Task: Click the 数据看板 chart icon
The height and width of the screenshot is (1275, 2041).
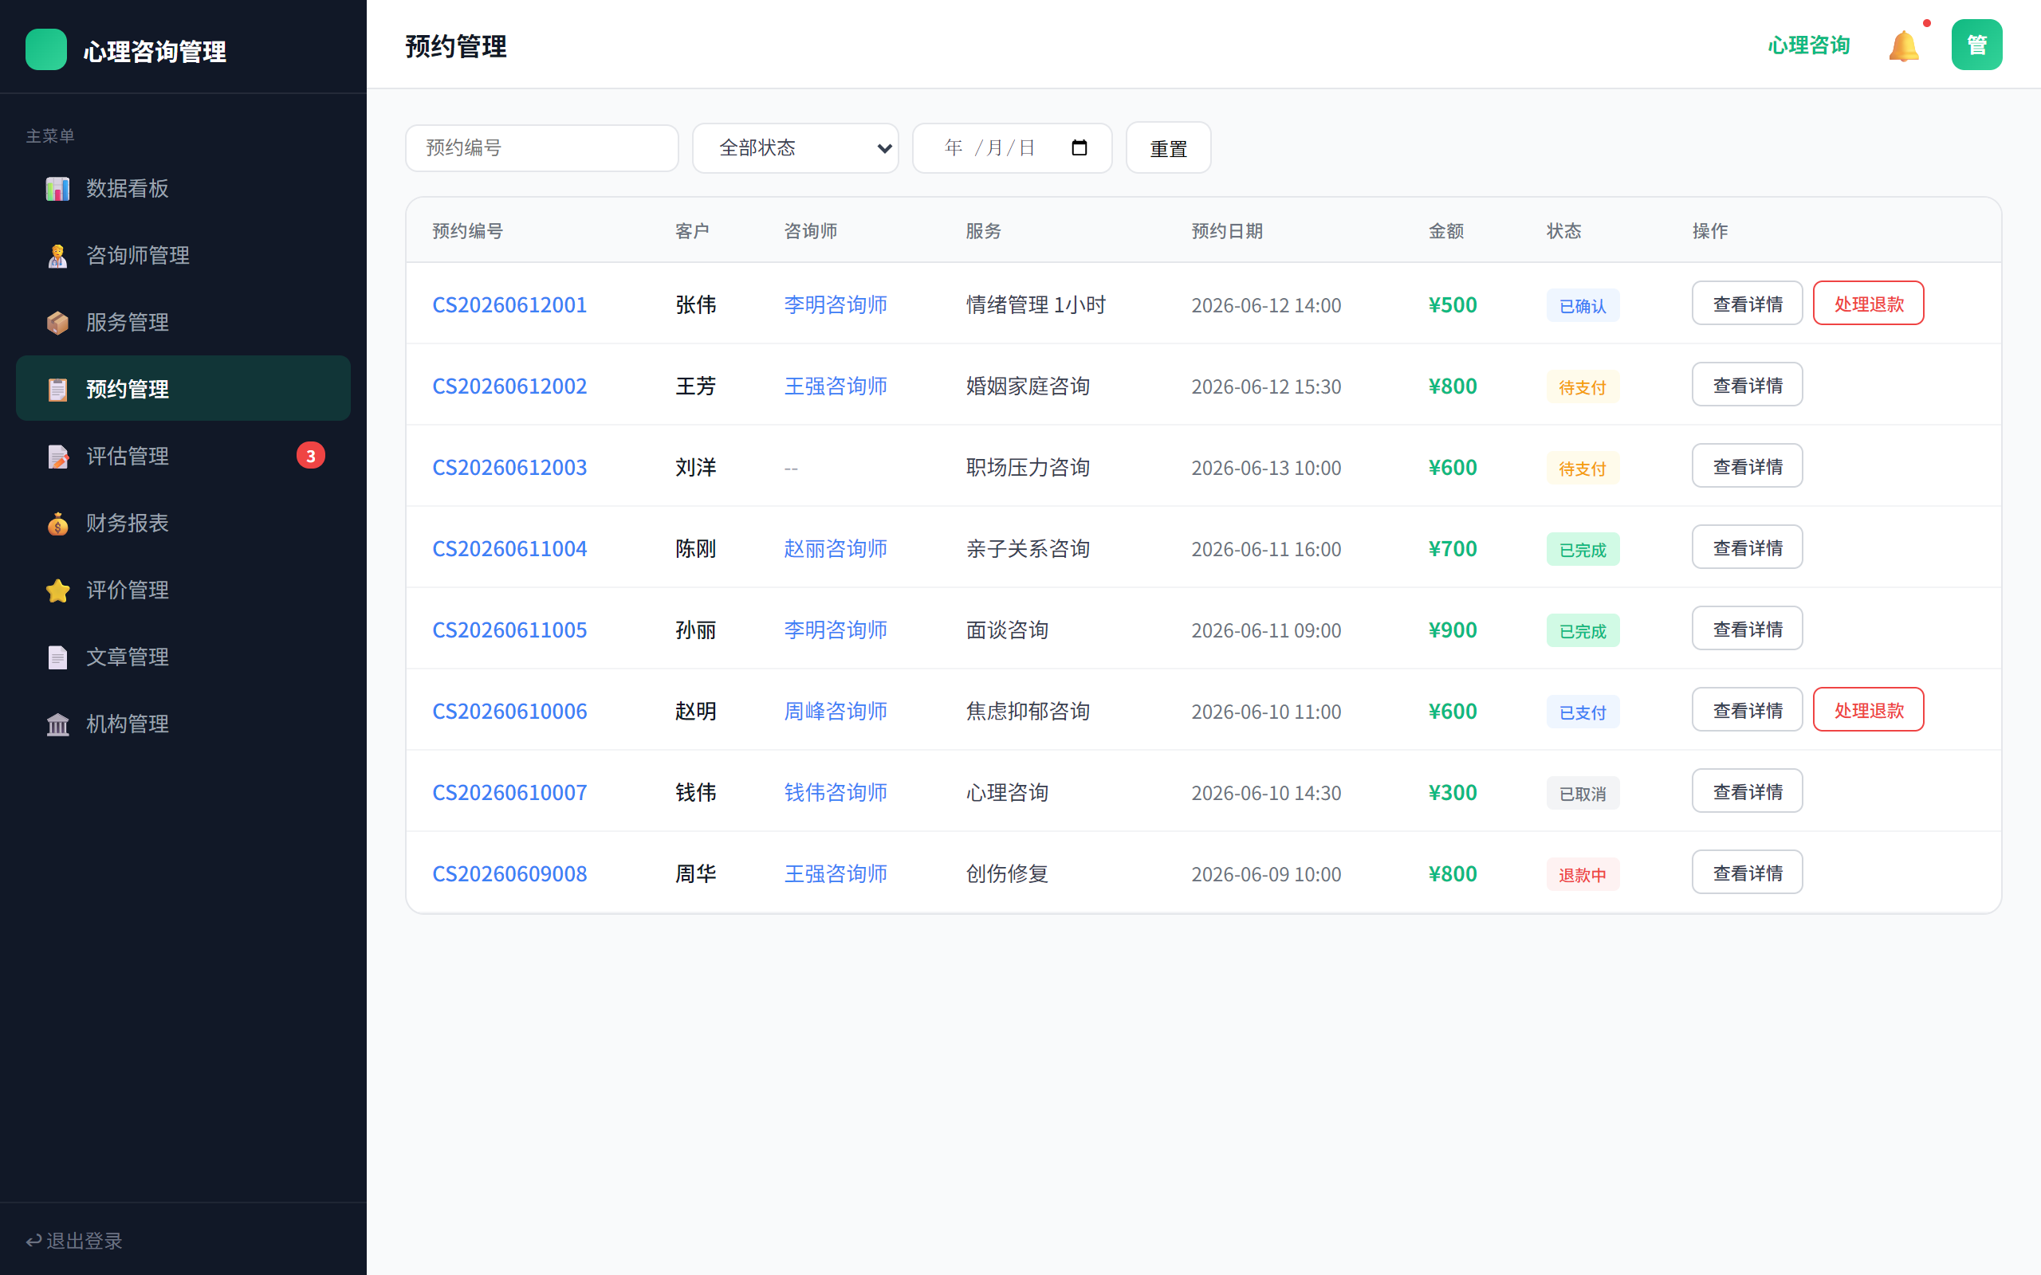Action: pos(57,188)
